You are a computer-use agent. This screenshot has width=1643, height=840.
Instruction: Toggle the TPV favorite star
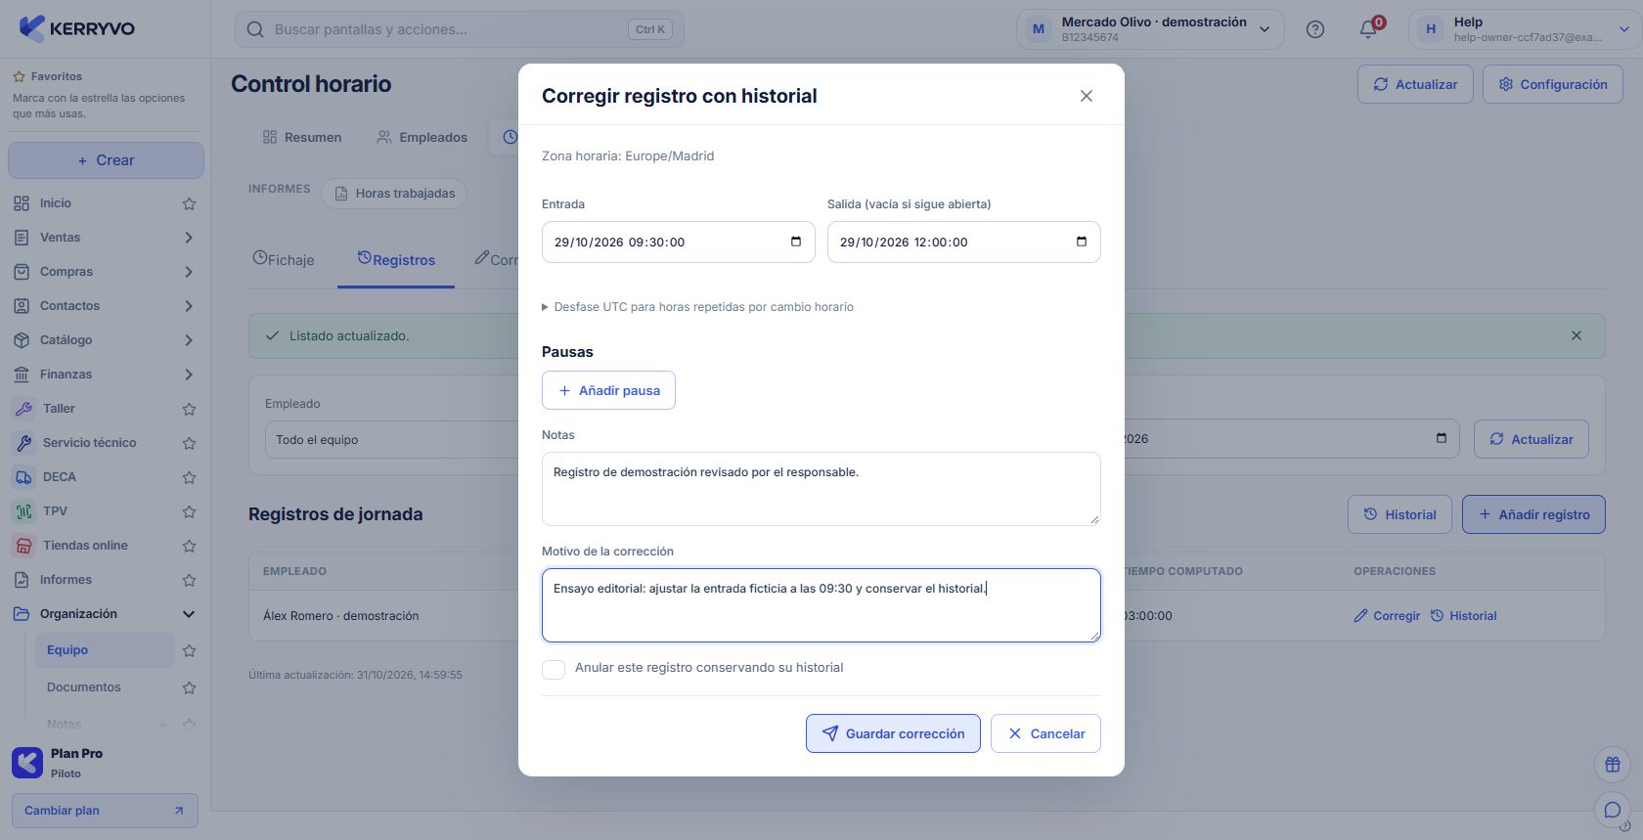189,511
